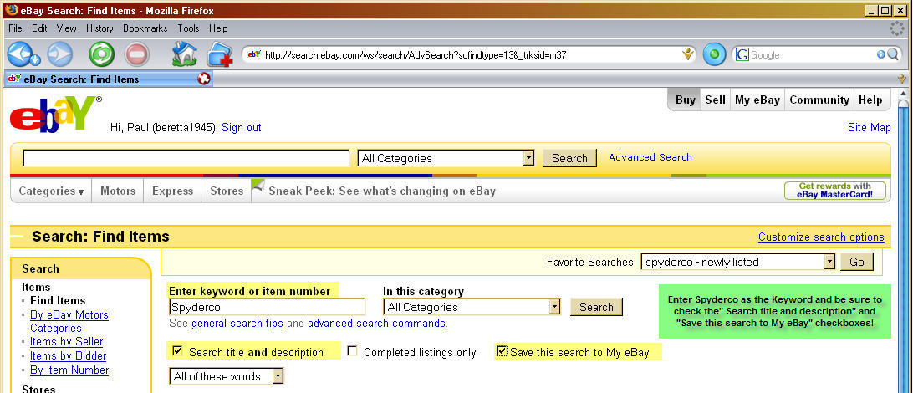Expand the Categories menu in nav bar
Screen dimensions: 913x393
(x=51, y=191)
